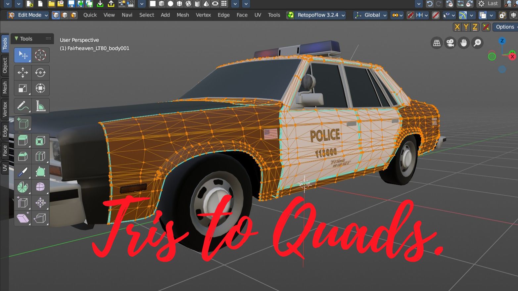
Task: Open the snapping options dropdown
Action: point(422,15)
